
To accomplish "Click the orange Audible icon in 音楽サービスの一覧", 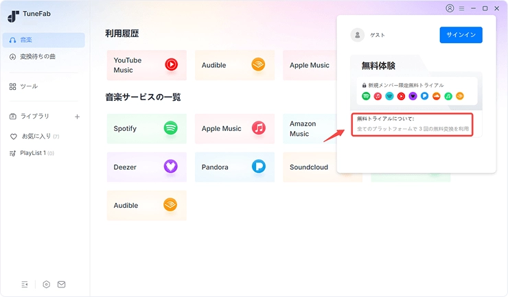I will coord(170,204).
